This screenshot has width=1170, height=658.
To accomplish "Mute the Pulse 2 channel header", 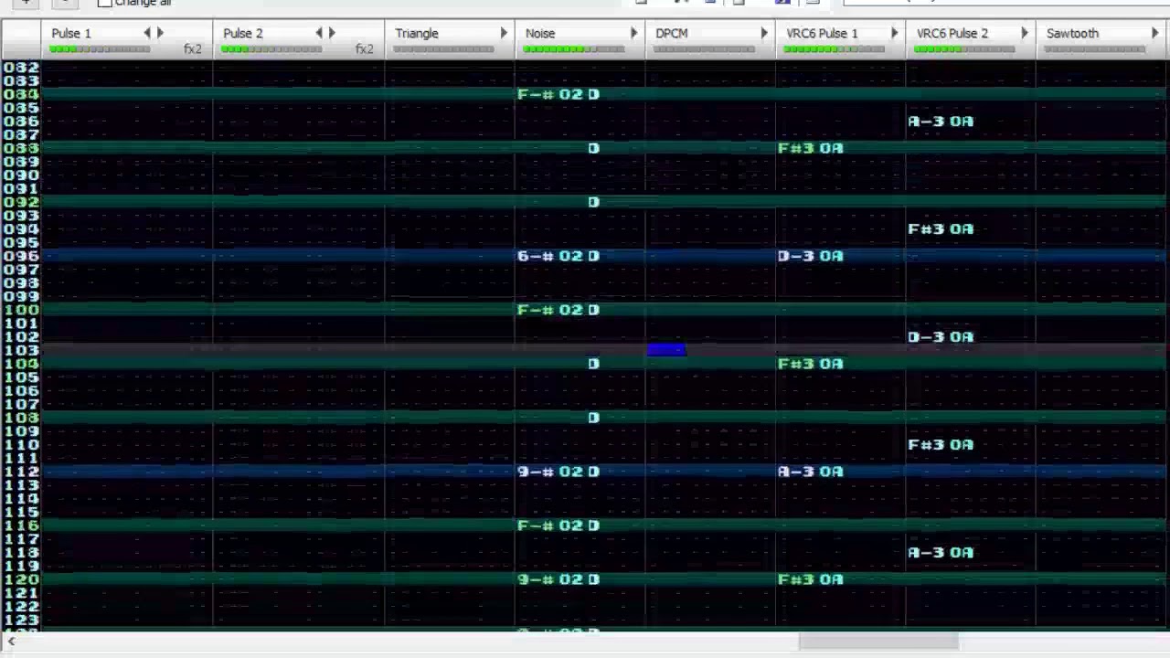I will 243,33.
